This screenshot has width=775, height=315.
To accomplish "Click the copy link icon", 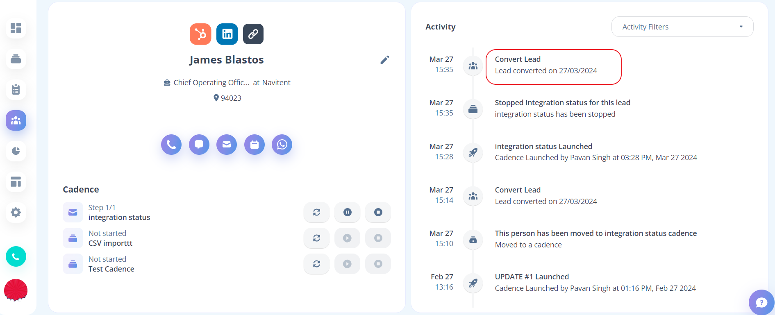I will pos(253,34).
